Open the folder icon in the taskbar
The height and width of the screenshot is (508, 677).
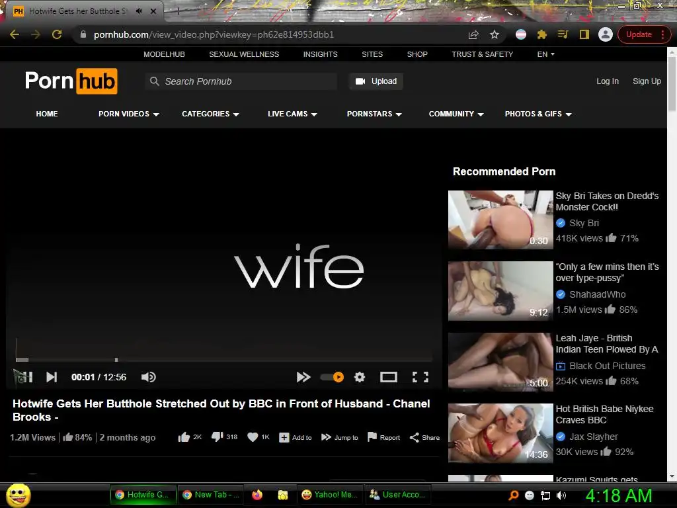tap(283, 495)
